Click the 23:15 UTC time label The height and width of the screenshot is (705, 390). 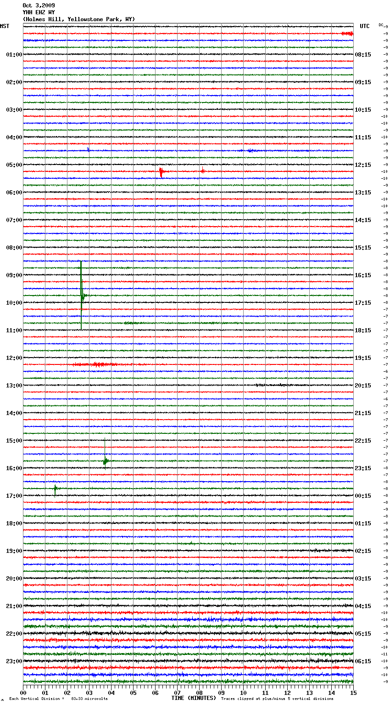pos(363,468)
